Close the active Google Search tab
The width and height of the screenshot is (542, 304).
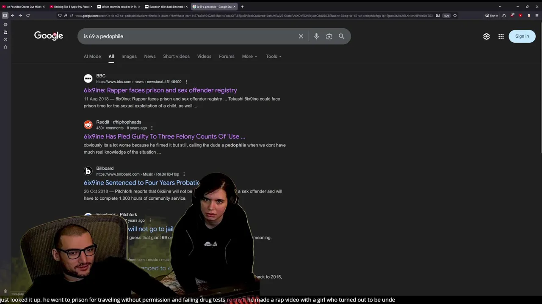(234, 7)
